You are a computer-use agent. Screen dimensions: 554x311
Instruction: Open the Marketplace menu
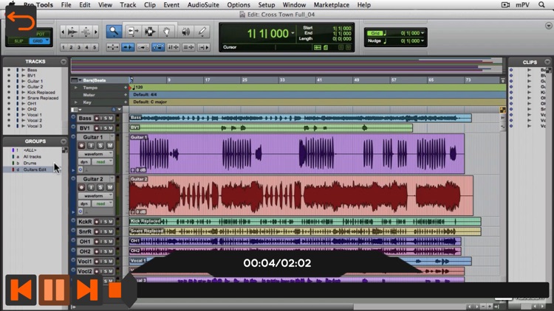(x=332, y=5)
